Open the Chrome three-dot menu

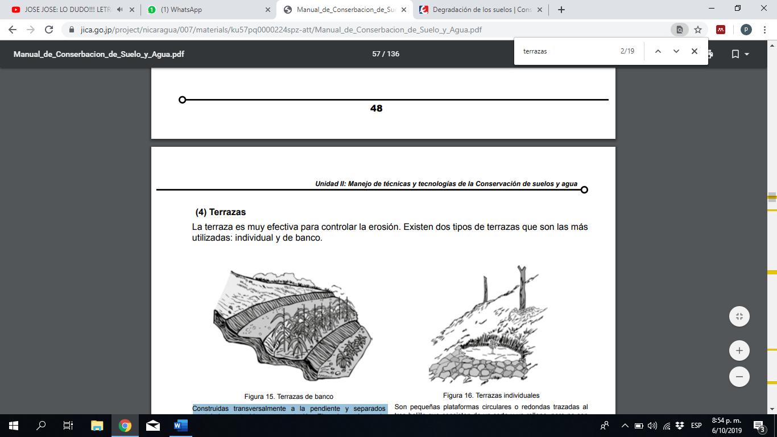(764, 30)
